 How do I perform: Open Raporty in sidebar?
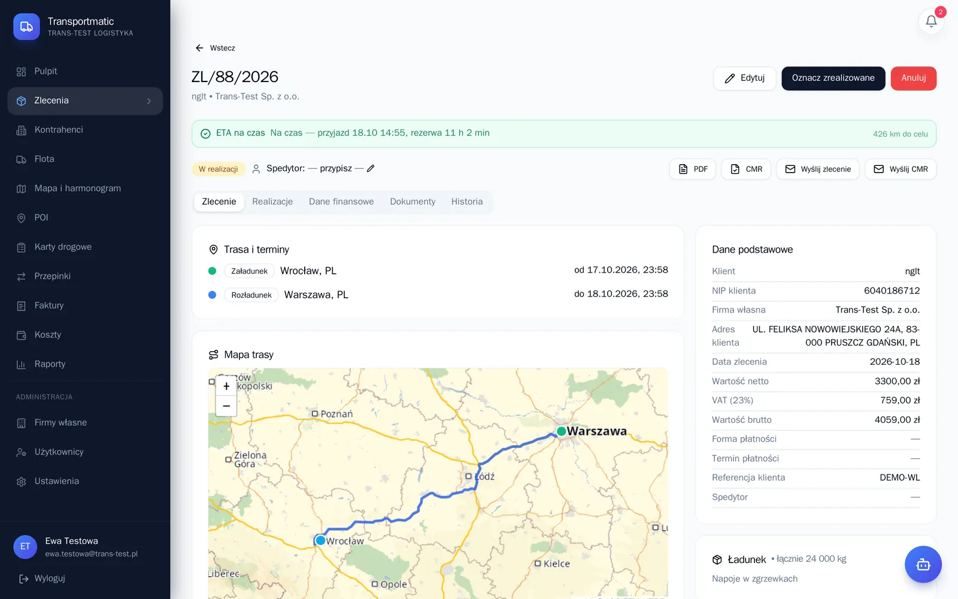coord(85,365)
